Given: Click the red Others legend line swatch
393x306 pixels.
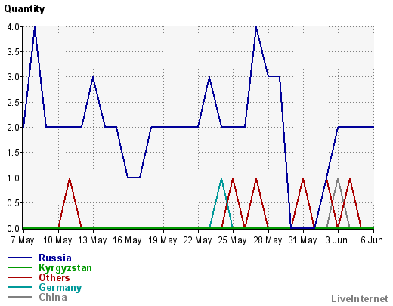Looking at the screenshot, I should click(x=20, y=277).
